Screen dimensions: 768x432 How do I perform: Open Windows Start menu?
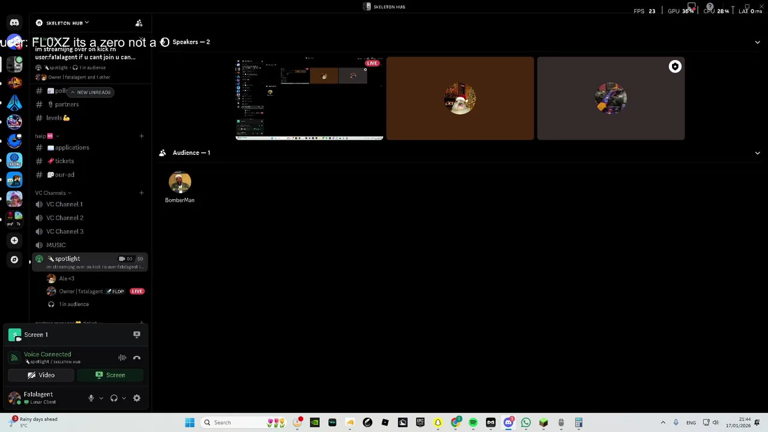click(190, 422)
